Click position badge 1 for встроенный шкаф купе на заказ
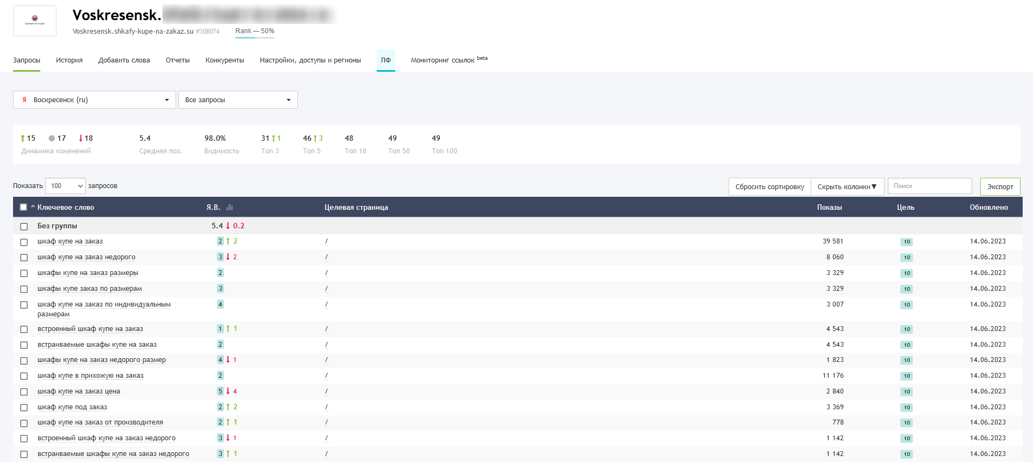The image size is (1033, 462). pos(220,329)
